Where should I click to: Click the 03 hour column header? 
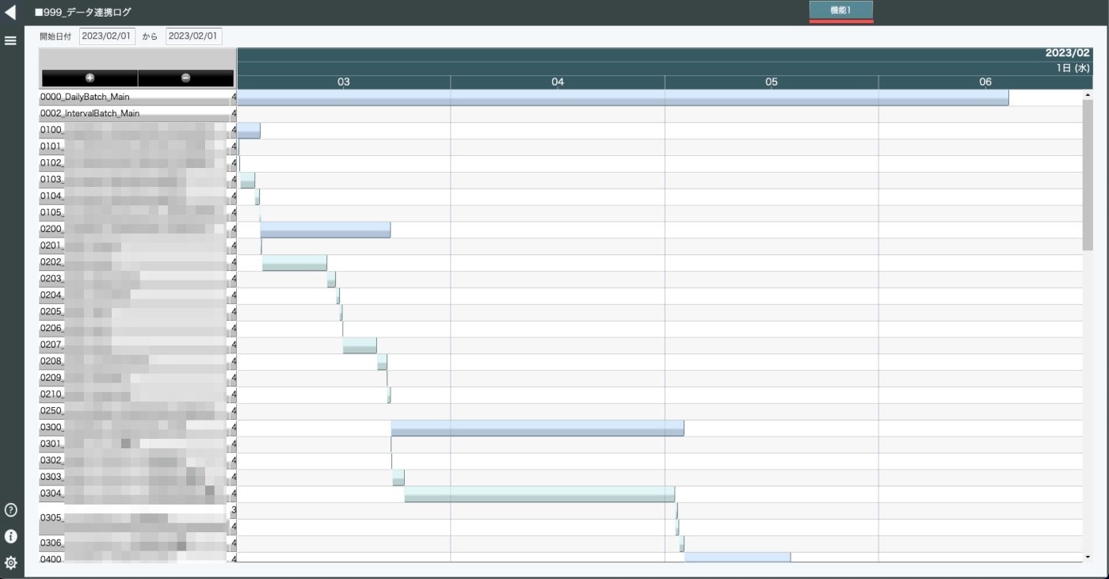tap(344, 82)
